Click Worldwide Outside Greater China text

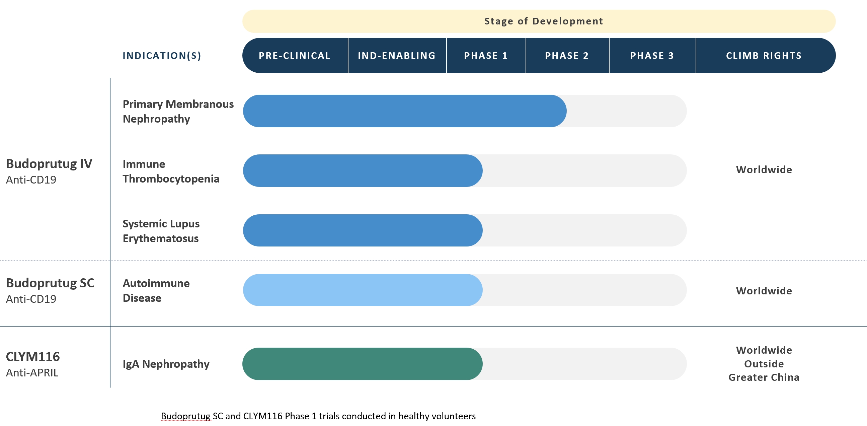coord(764,364)
